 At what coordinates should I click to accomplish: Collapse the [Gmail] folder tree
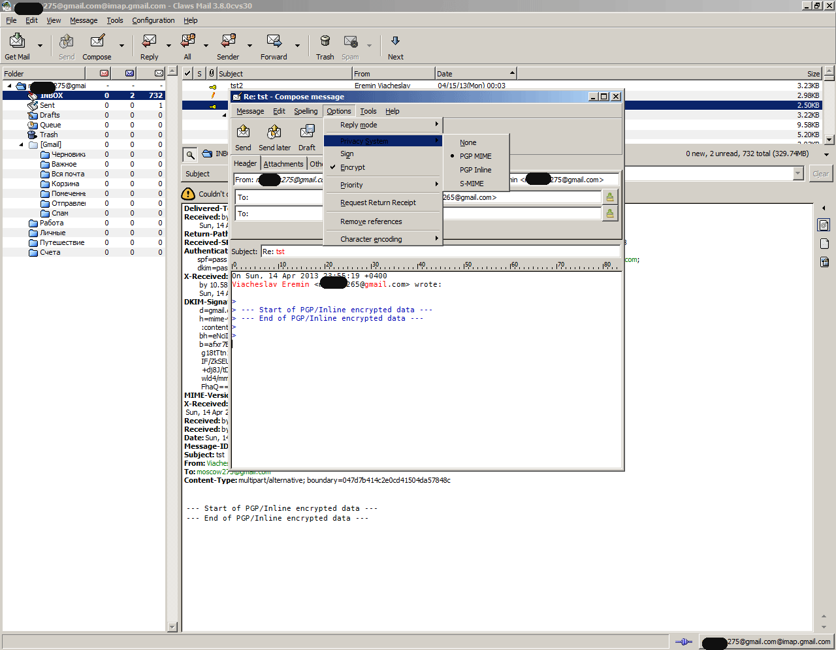(x=21, y=144)
